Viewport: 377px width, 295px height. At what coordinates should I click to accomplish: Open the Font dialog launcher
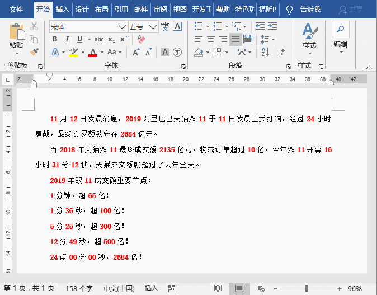(x=183, y=66)
